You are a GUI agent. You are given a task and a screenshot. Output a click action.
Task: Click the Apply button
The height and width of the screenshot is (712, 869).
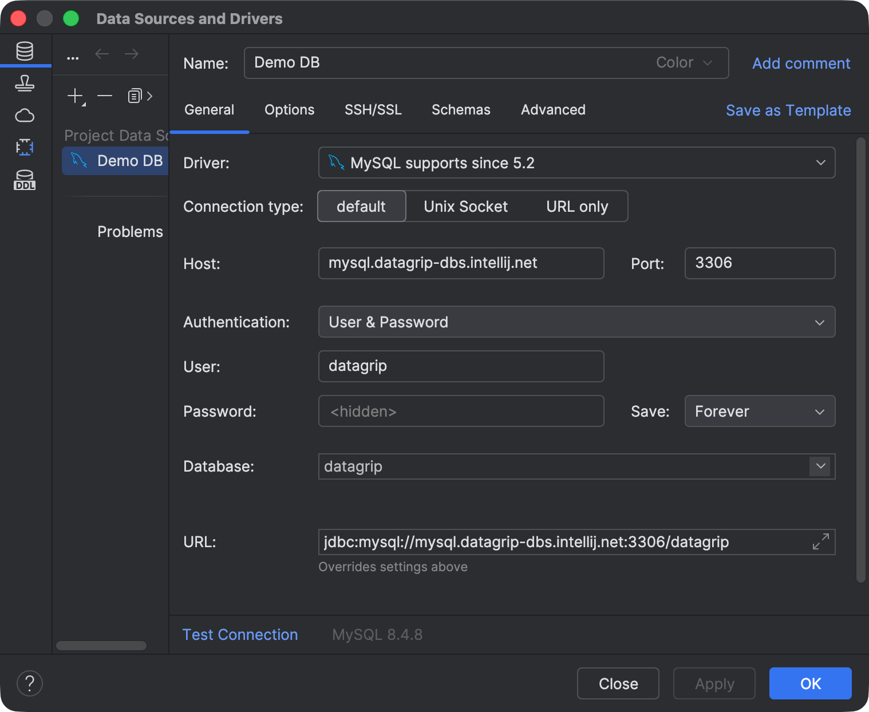click(714, 683)
